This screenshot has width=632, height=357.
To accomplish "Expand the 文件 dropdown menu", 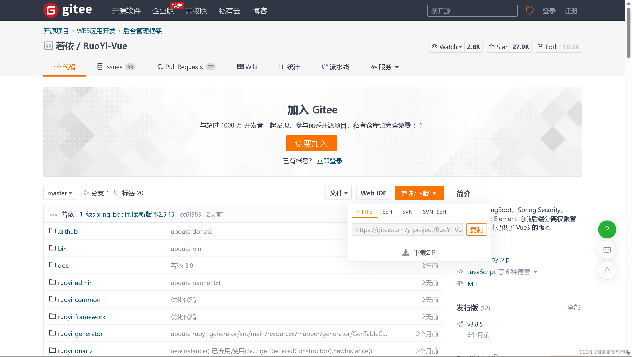I will [338, 193].
